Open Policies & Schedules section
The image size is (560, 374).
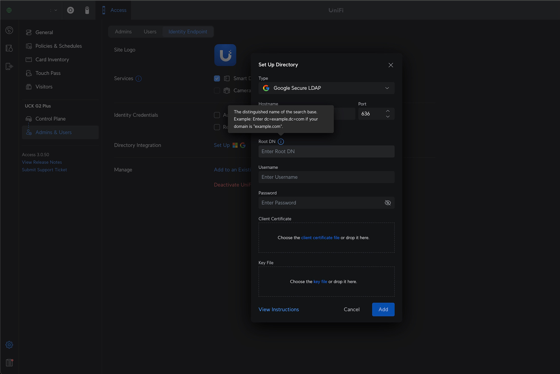(x=60, y=46)
